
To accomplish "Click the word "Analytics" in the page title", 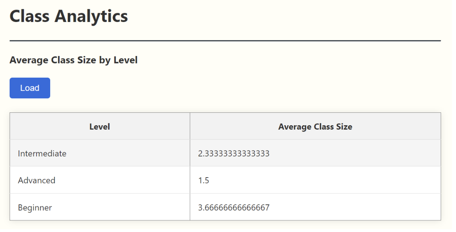I will coord(92,16).
